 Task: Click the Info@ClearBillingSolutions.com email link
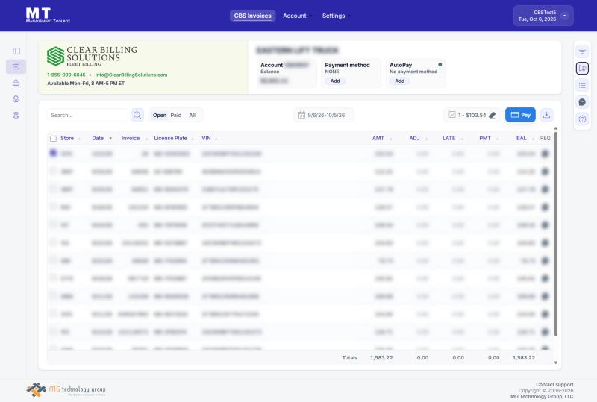point(131,75)
